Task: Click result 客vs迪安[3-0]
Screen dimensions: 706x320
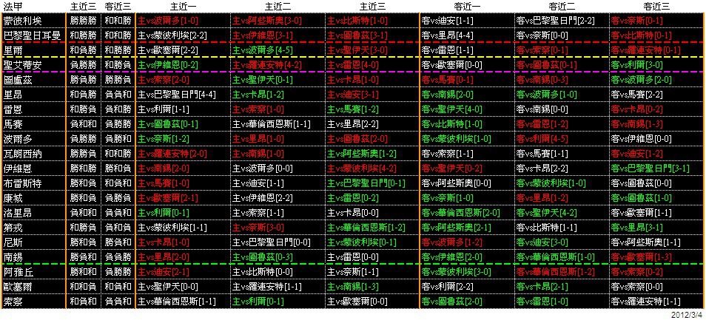Action: pos(542,243)
